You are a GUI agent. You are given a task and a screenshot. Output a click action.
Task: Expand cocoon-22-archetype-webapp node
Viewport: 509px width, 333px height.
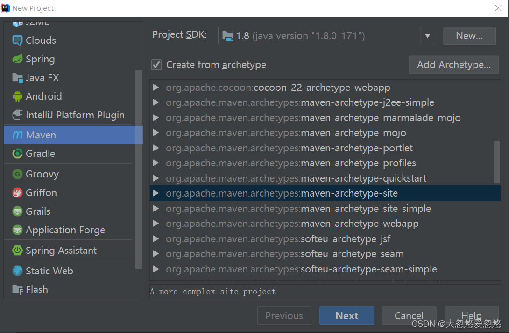tap(156, 88)
